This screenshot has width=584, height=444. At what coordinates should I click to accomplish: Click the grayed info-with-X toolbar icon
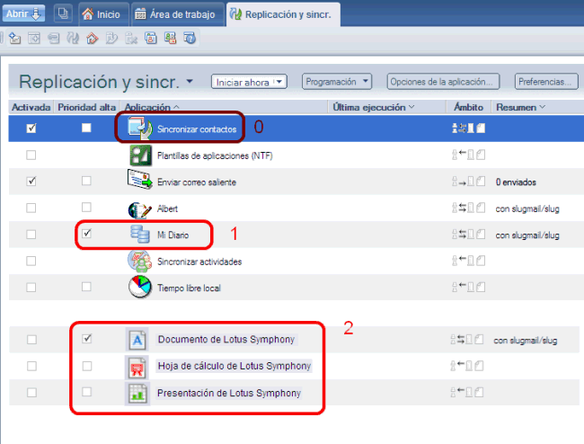click(131, 38)
